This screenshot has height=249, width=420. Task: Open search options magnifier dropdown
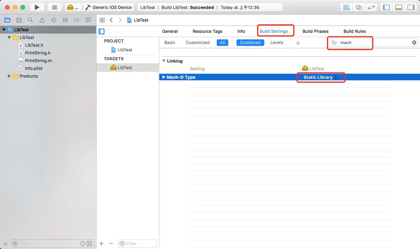334,42
